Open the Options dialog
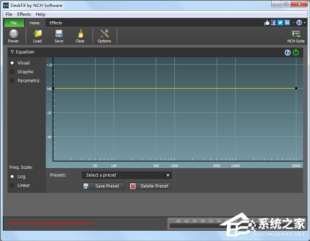This screenshot has height=241, width=310. pos(104,36)
